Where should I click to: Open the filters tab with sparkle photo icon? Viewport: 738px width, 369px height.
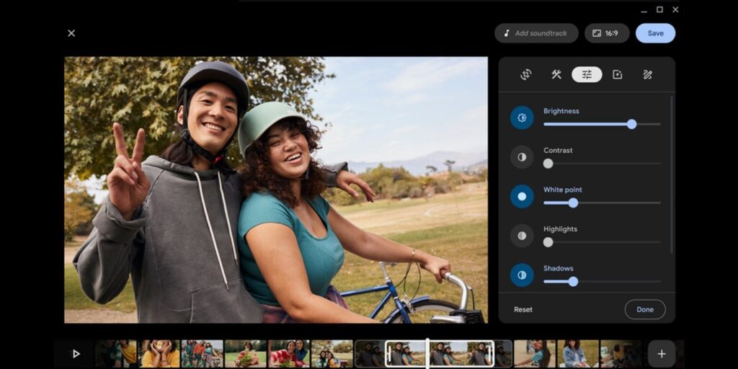click(x=617, y=74)
